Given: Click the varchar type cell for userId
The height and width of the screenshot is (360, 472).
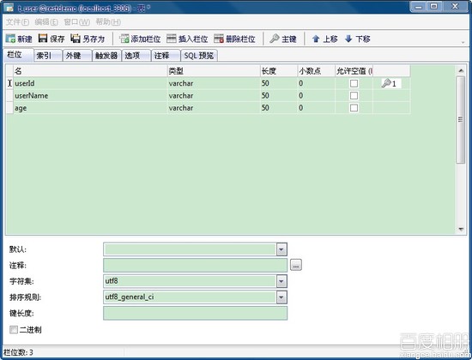Looking at the screenshot, I should pos(214,83).
